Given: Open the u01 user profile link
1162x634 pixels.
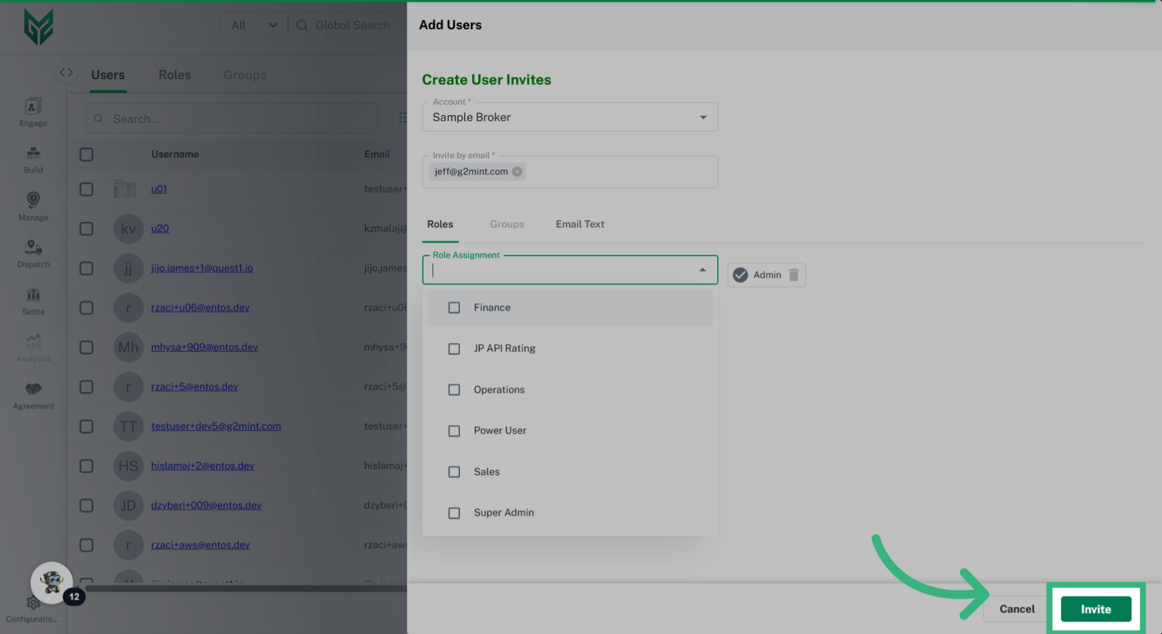Looking at the screenshot, I should pyautogui.click(x=159, y=188).
